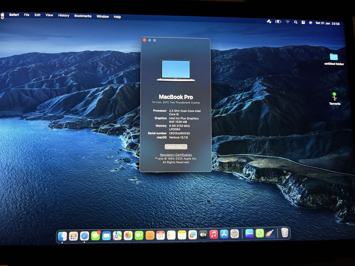355x266 pixels.
Task: Open the Help menu
Action: coord(117,17)
